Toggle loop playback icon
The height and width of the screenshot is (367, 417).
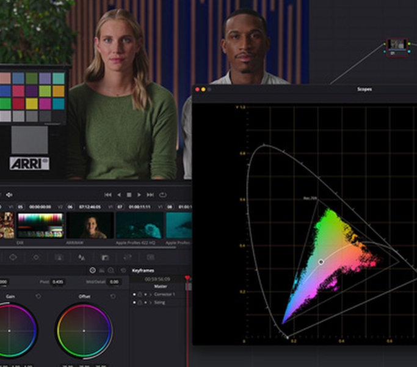point(163,195)
